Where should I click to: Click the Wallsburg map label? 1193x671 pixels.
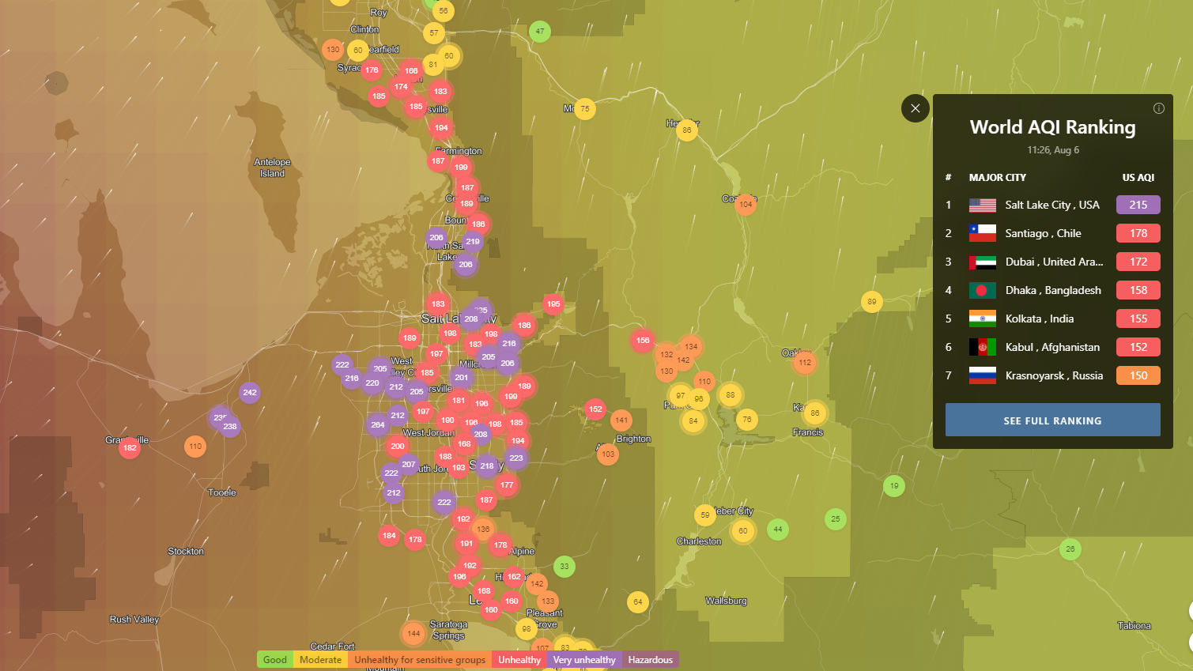726,601
